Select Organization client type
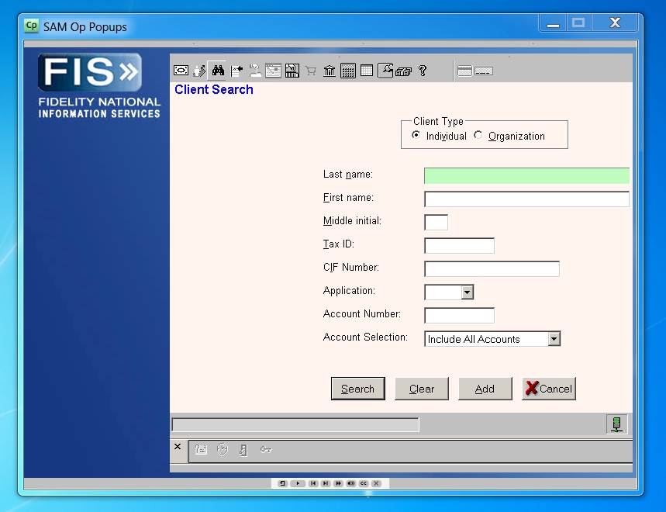Screen dimensions: 666x512 (478, 135)
